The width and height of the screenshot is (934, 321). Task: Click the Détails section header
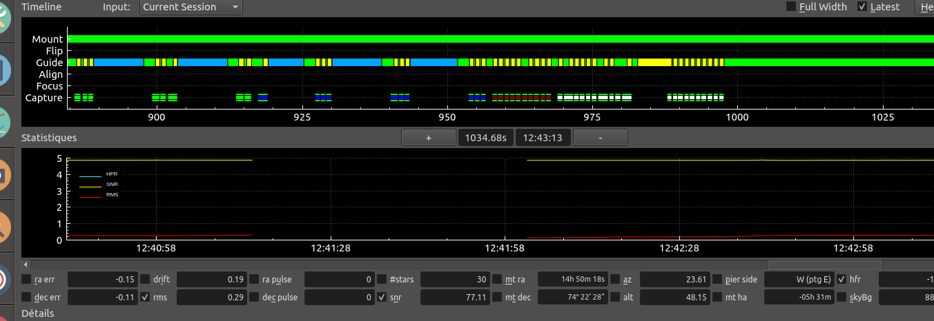pyautogui.click(x=37, y=313)
